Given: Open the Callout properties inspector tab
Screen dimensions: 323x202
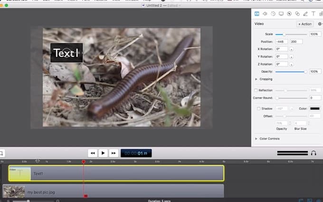Looking at the screenshot, I should 289,14.
